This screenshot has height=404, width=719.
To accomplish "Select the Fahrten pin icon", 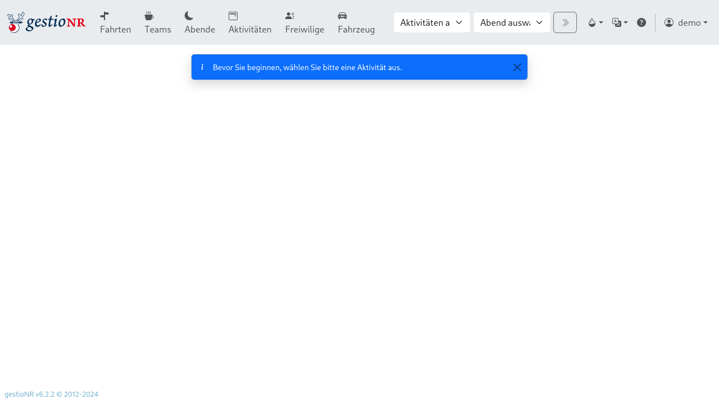I will pos(104,16).
